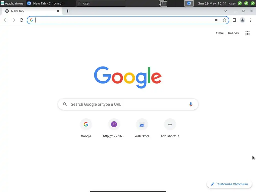Open the Images link
This screenshot has height=192, width=256.
pyautogui.click(x=233, y=33)
